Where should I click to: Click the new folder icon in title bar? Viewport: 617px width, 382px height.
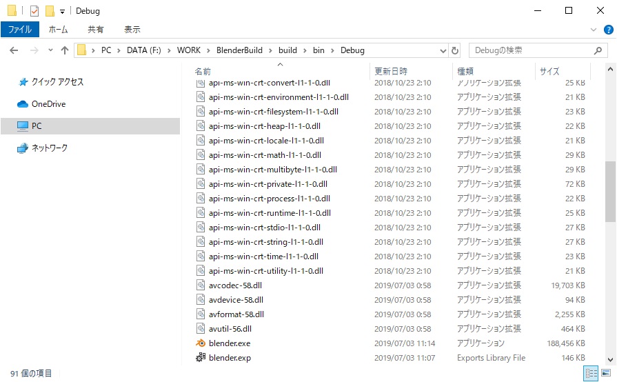point(50,10)
